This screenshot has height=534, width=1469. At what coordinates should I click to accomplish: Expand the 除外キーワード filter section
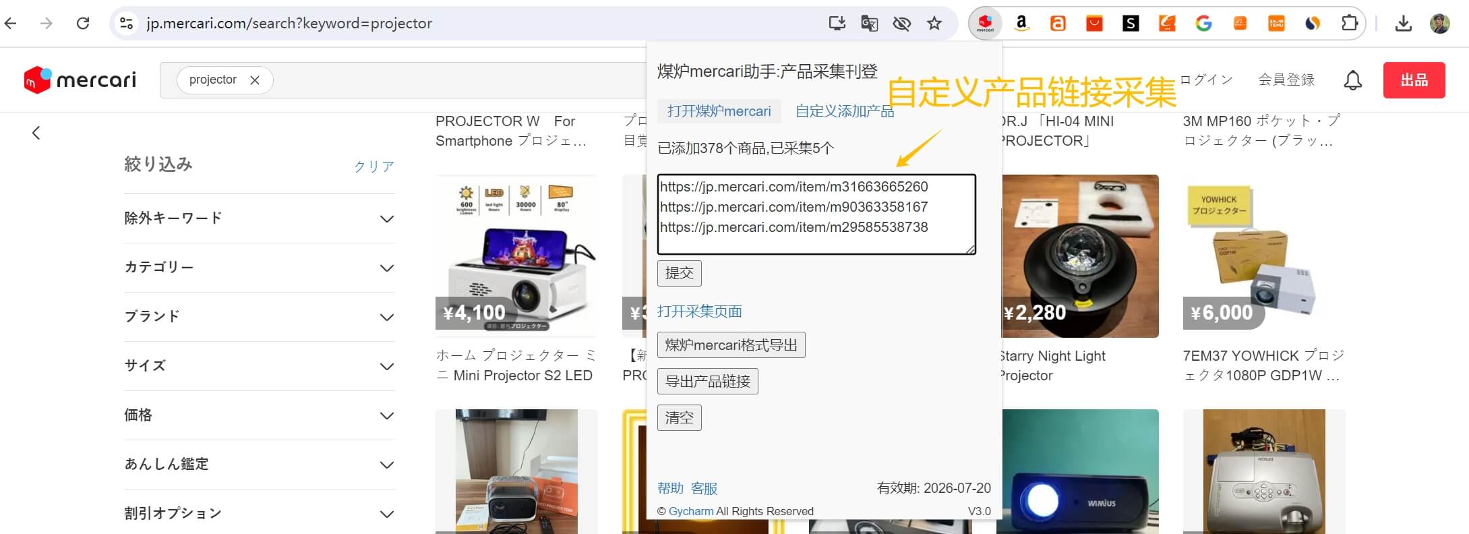pyautogui.click(x=259, y=218)
